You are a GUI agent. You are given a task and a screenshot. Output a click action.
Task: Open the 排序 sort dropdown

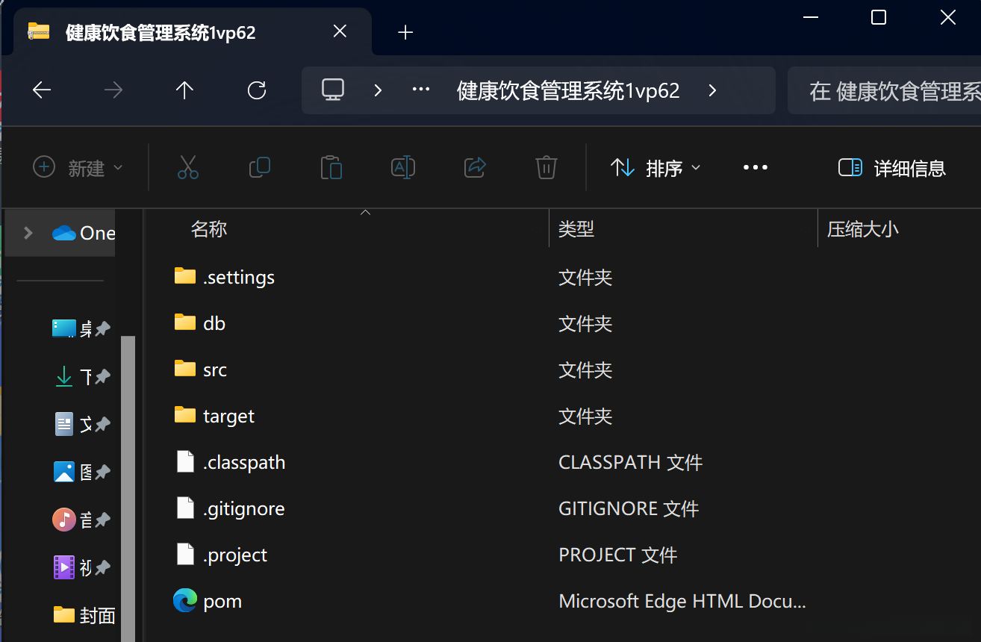(656, 168)
